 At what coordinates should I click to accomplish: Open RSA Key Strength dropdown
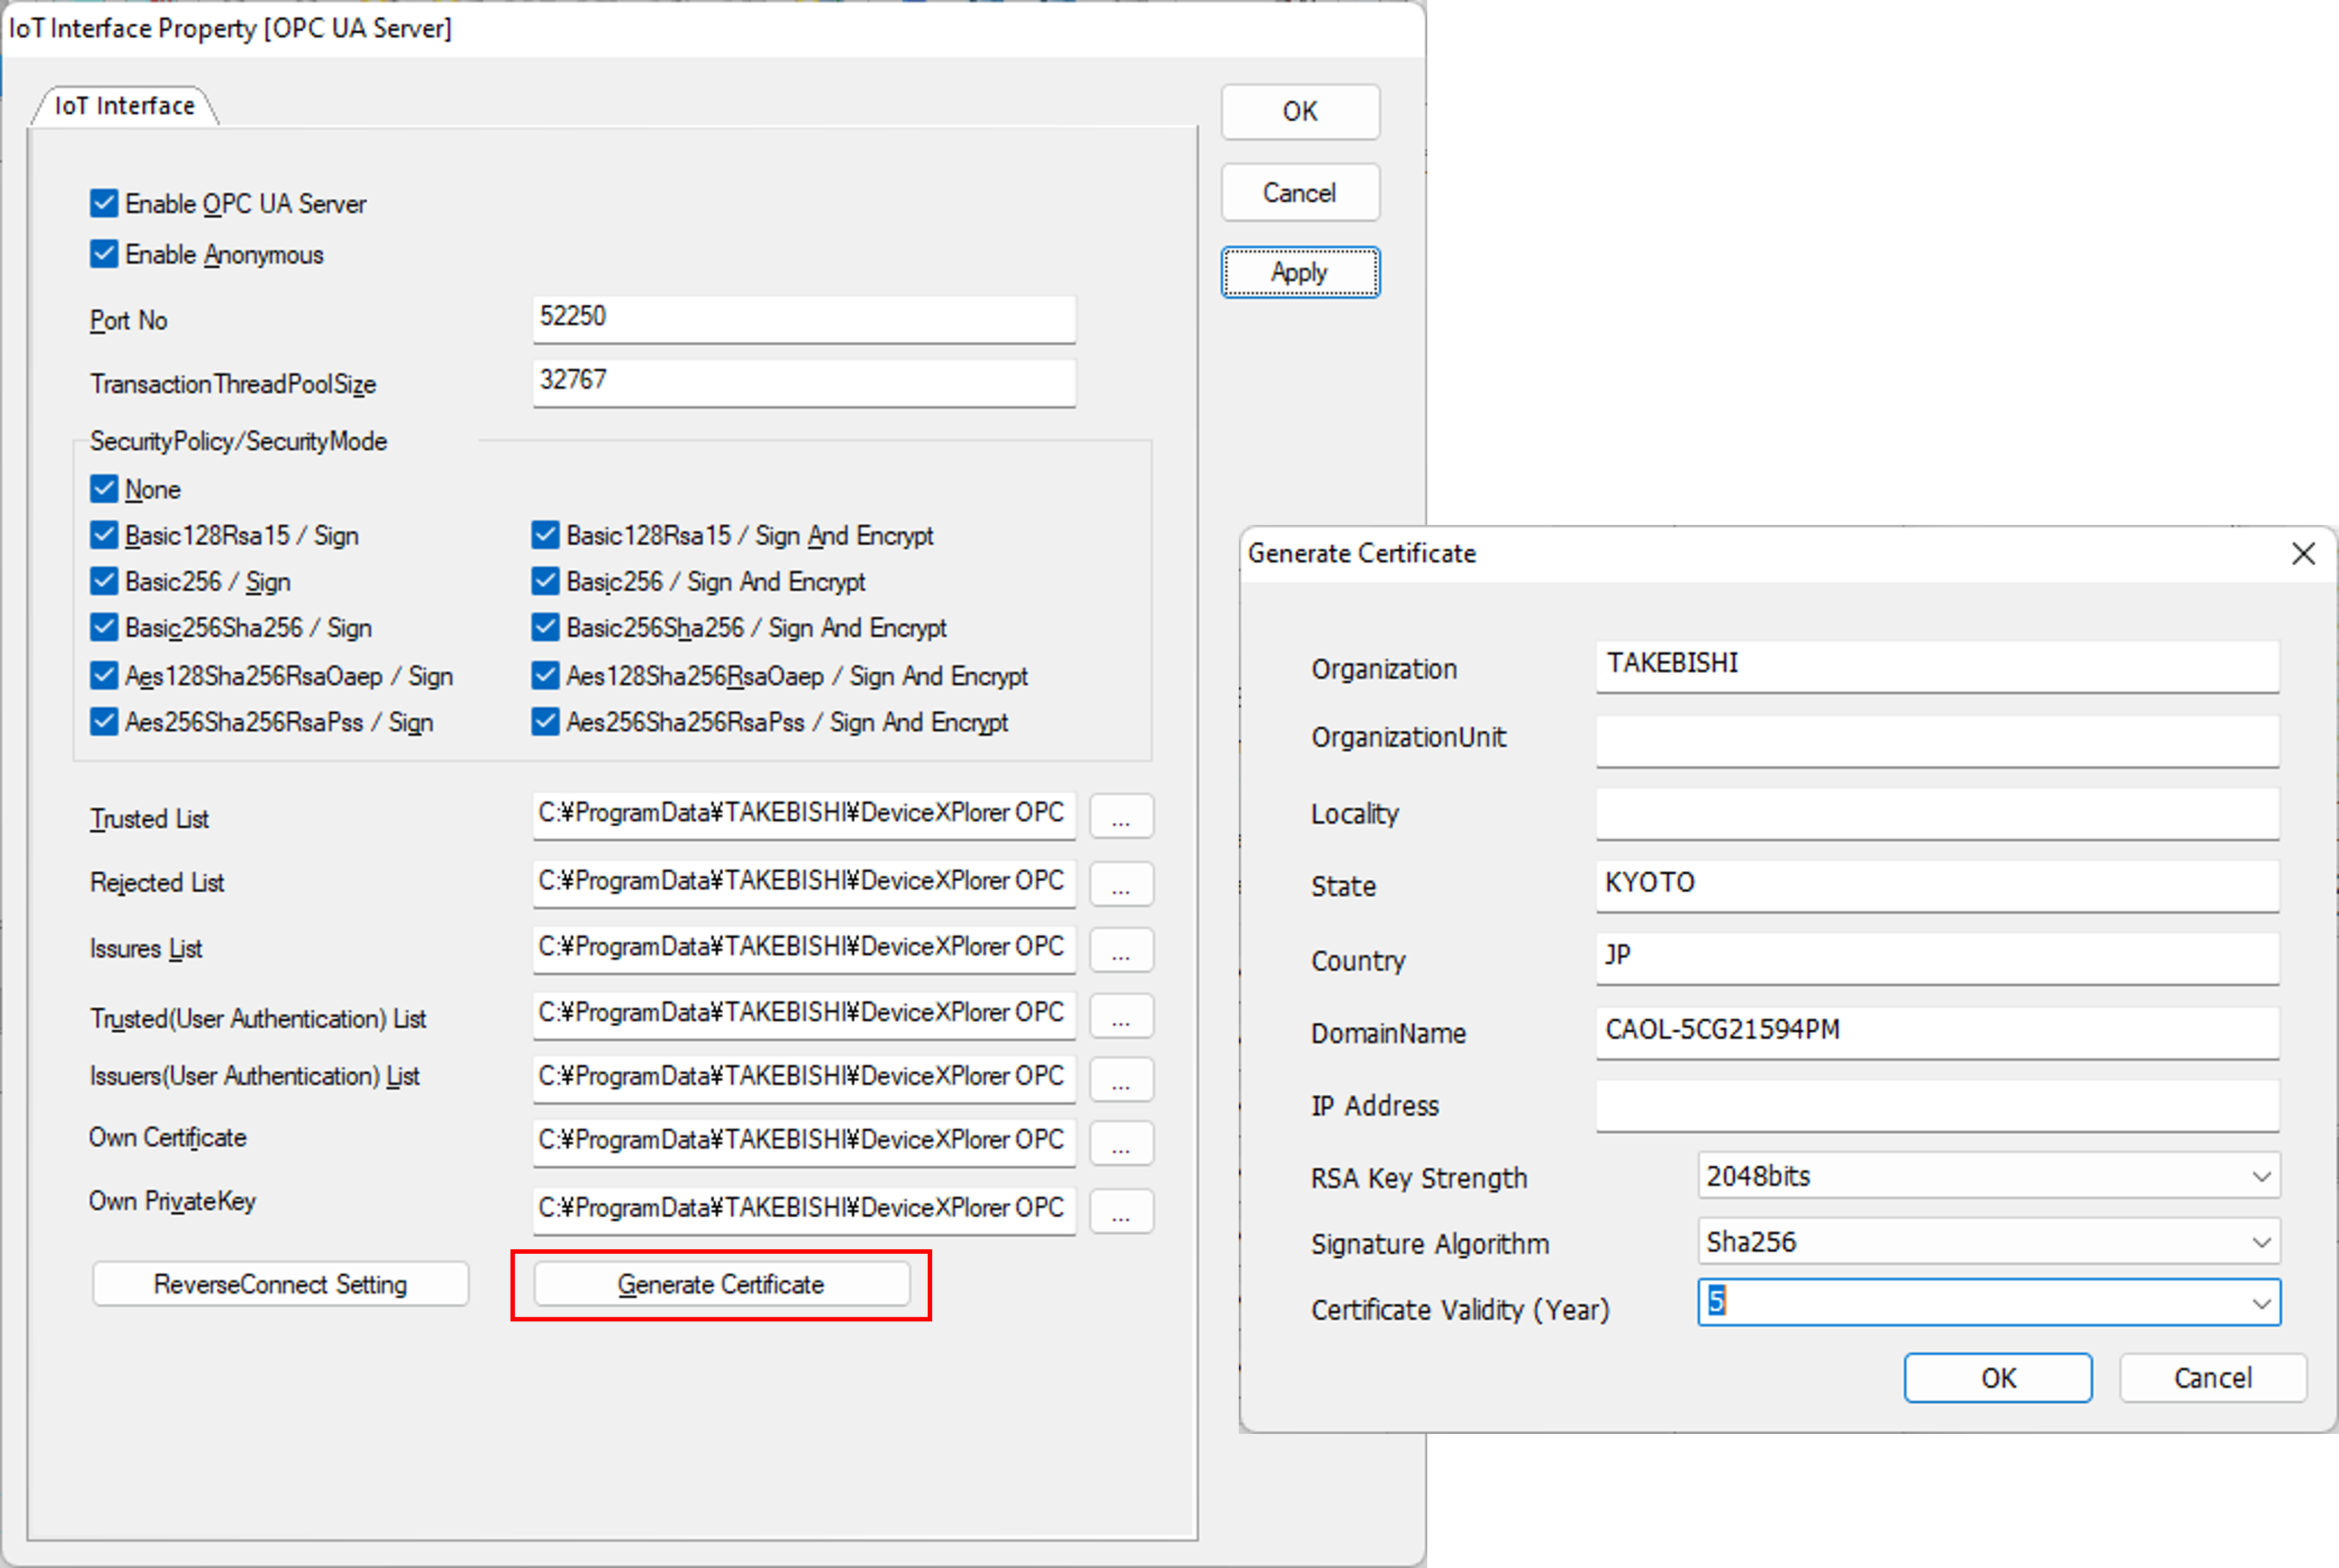[2261, 1177]
